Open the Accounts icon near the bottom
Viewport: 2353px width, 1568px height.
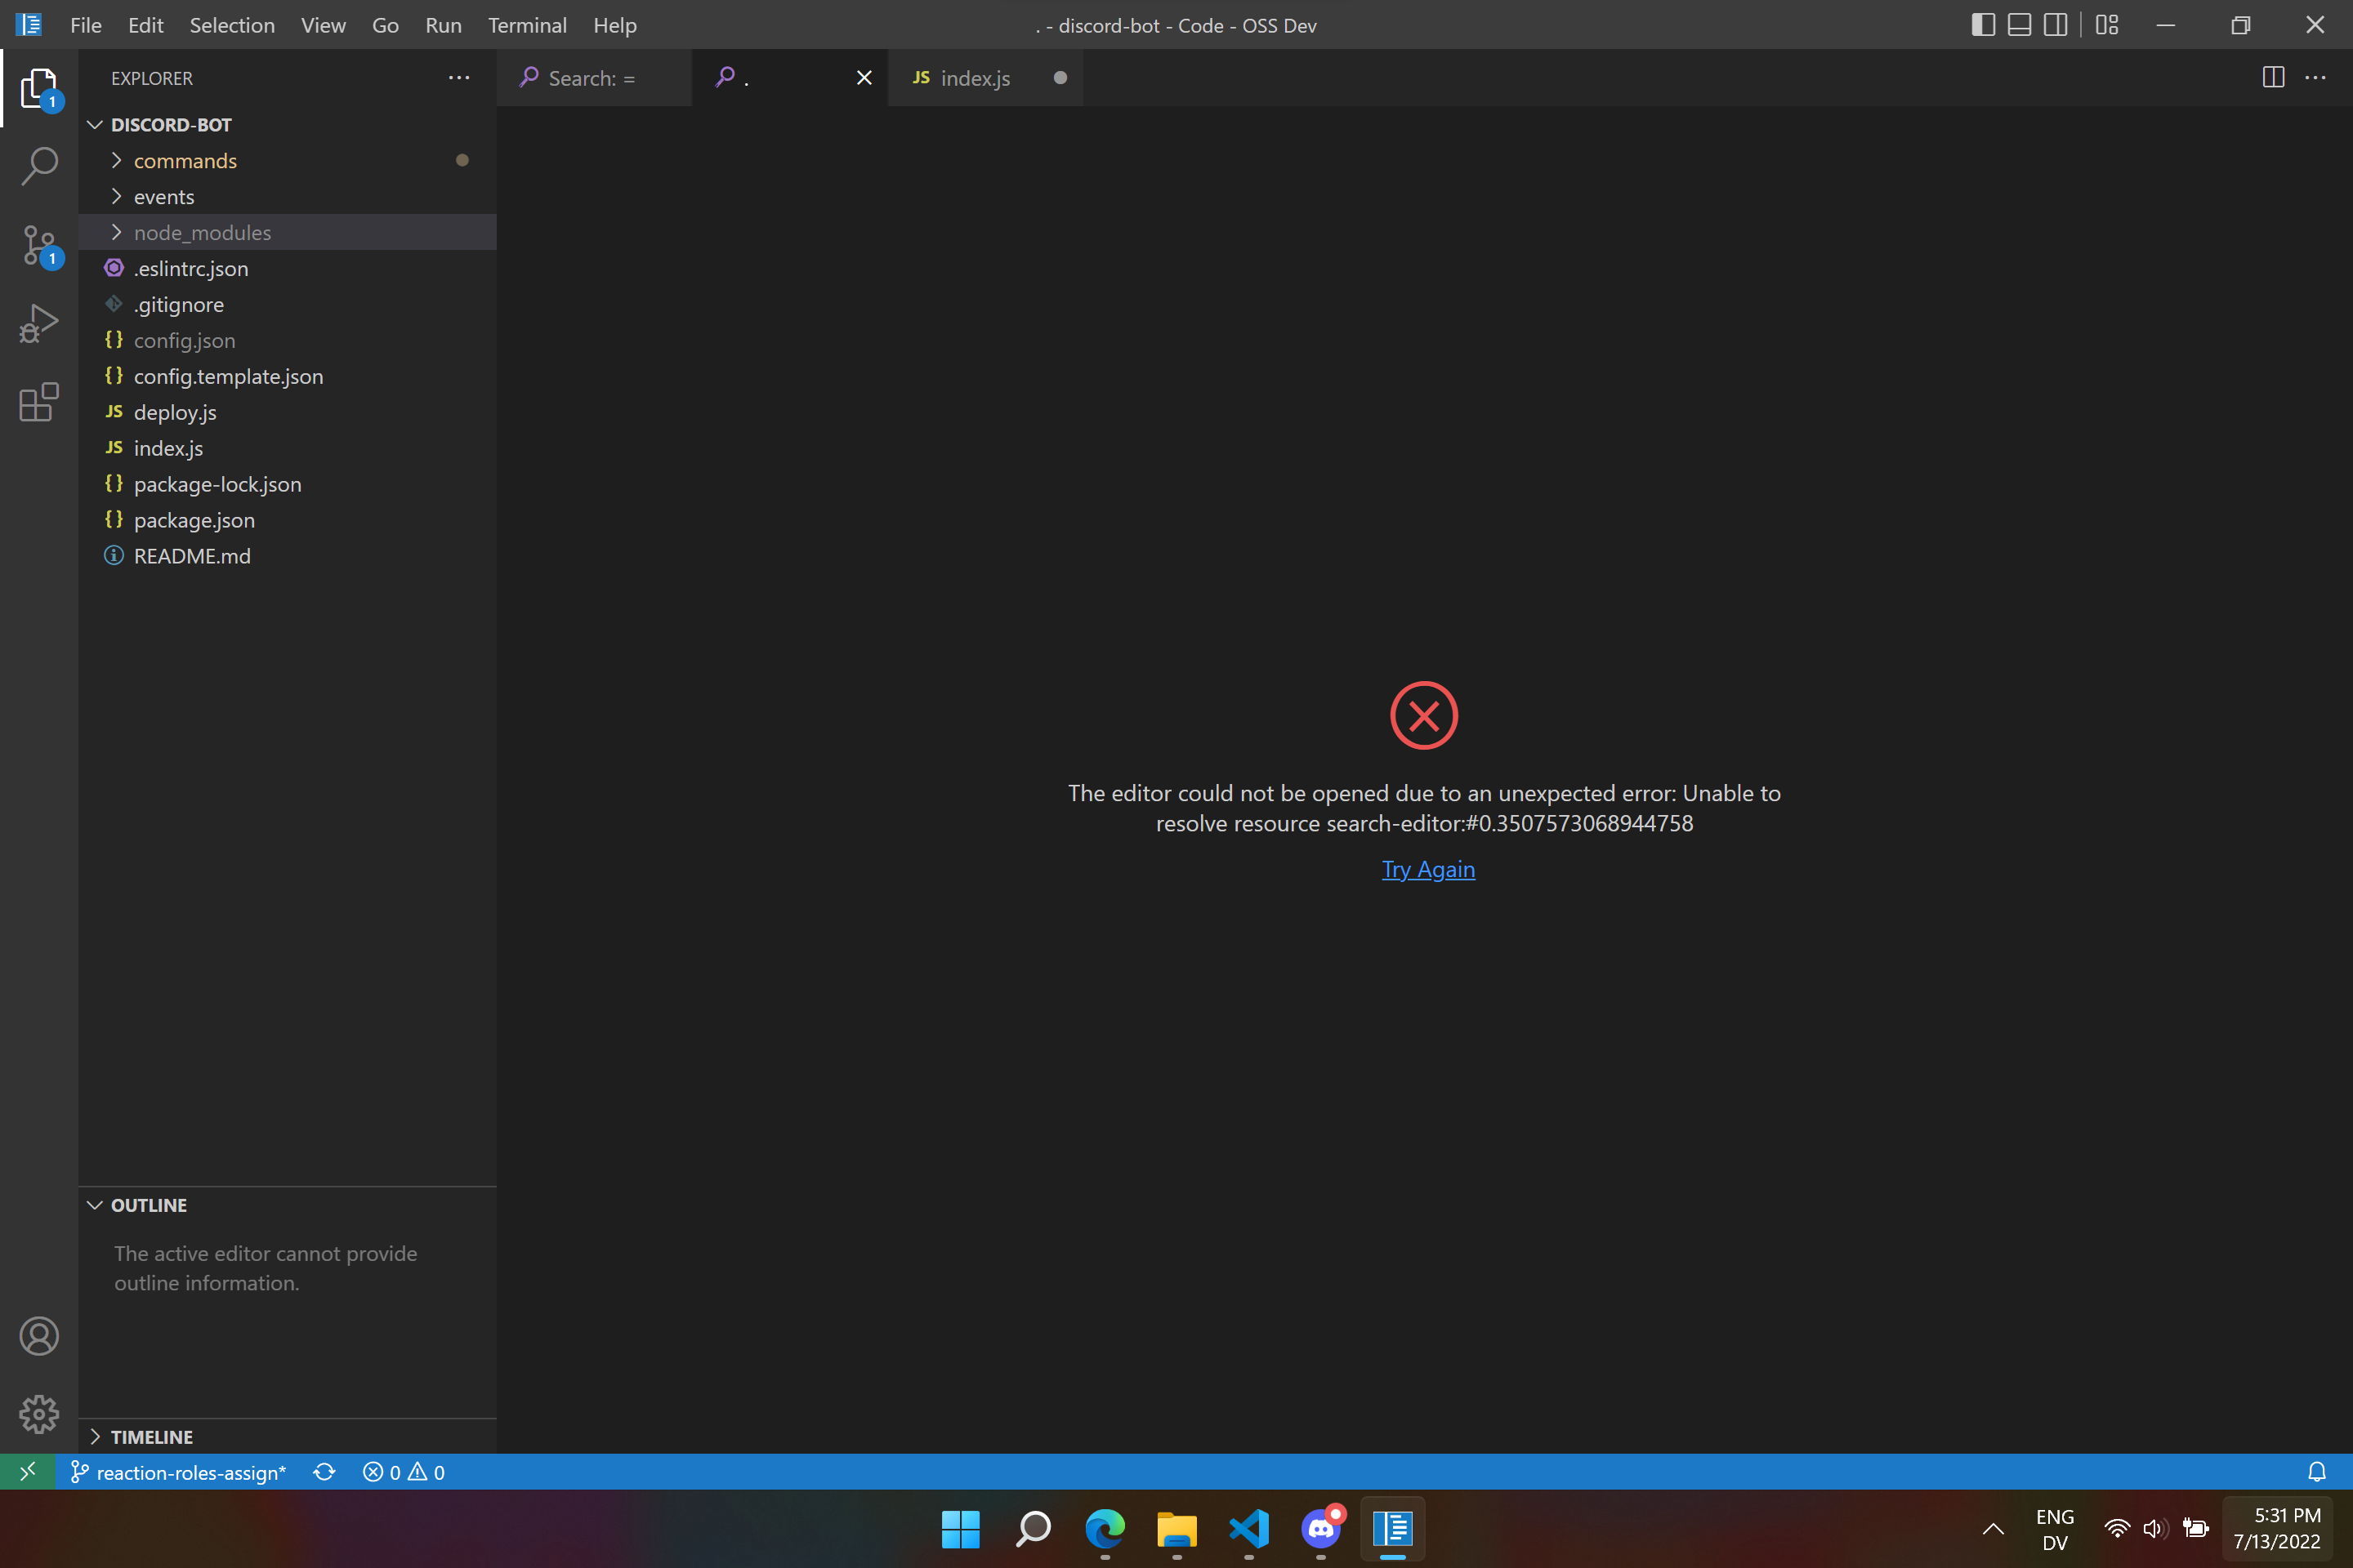39,1335
